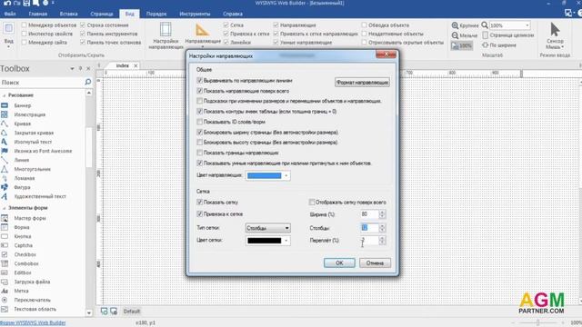Click the Мельче zoom-out magnifier icon
Image resolution: width=582 pixels, height=327 pixels.
(455, 35)
